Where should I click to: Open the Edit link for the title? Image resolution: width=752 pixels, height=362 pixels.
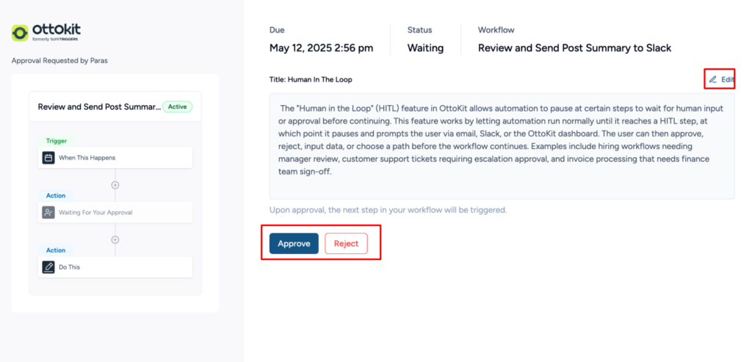point(727,79)
